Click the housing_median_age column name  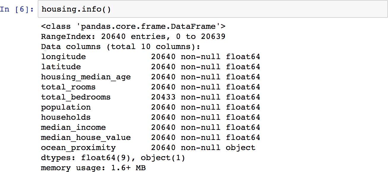click(x=86, y=77)
